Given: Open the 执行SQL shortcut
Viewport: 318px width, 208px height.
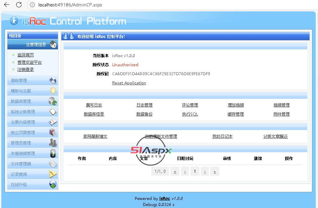Looking at the screenshot, I should tap(190, 114).
